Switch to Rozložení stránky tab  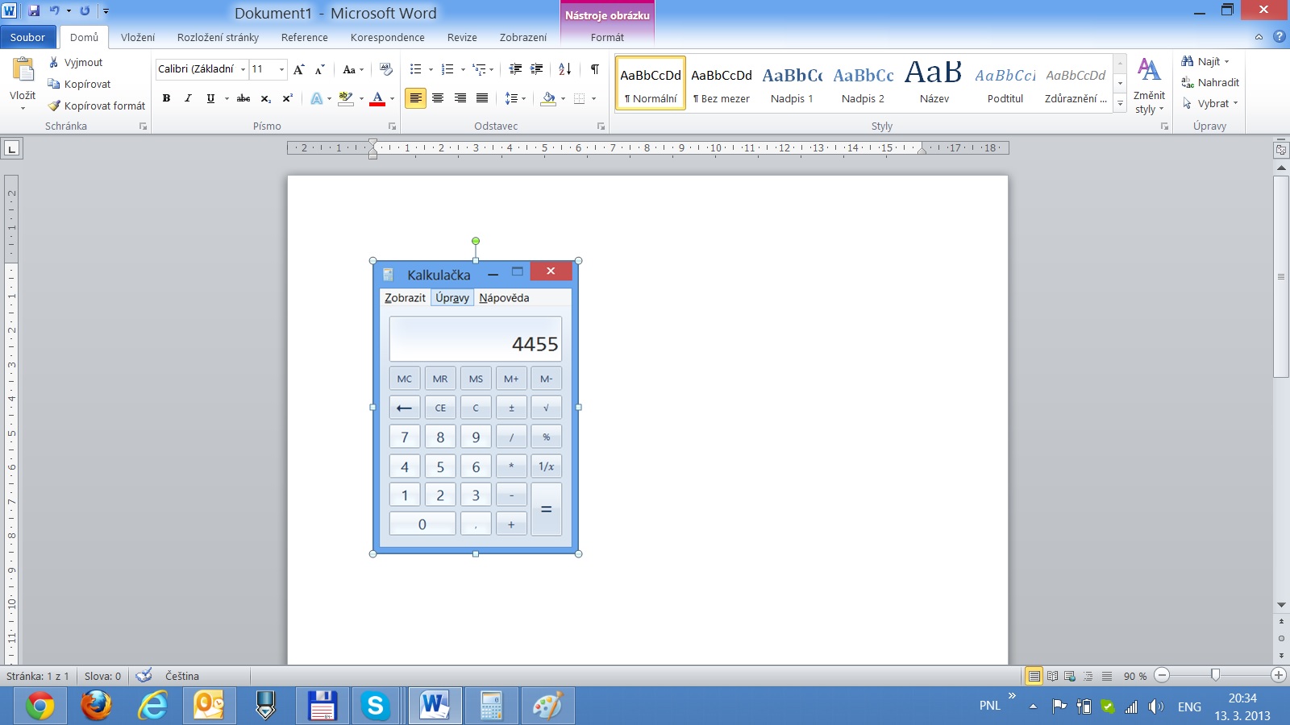(x=218, y=37)
